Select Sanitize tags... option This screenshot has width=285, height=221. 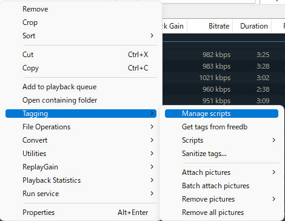[221, 154]
